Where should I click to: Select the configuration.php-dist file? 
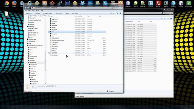click(58, 40)
